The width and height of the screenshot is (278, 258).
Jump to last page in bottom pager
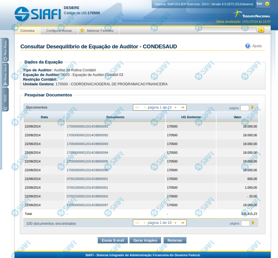pyautogui.click(x=183, y=223)
